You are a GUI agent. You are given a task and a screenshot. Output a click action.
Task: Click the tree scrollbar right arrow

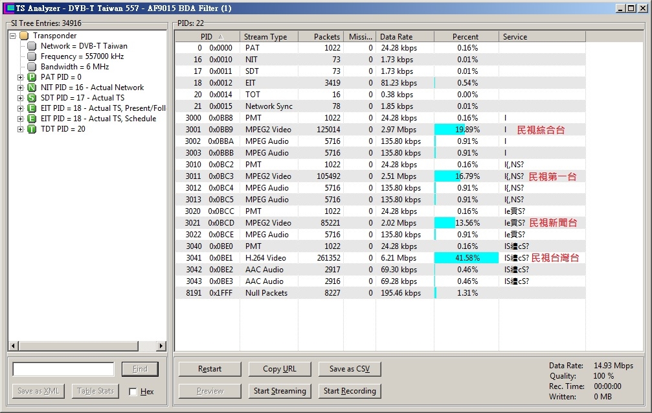(161, 346)
